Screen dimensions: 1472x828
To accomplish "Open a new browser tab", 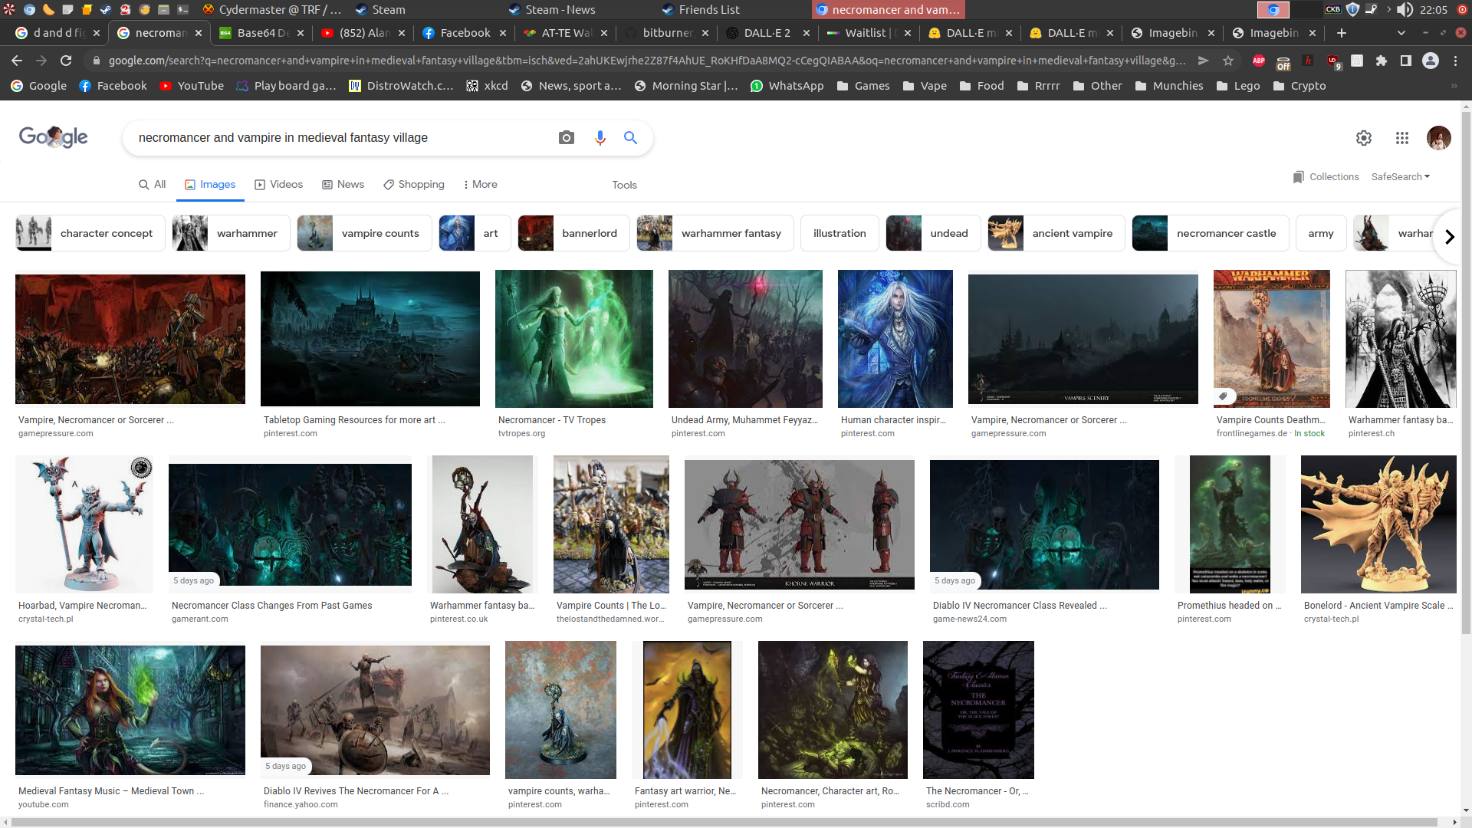I will [x=1342, y=33].
